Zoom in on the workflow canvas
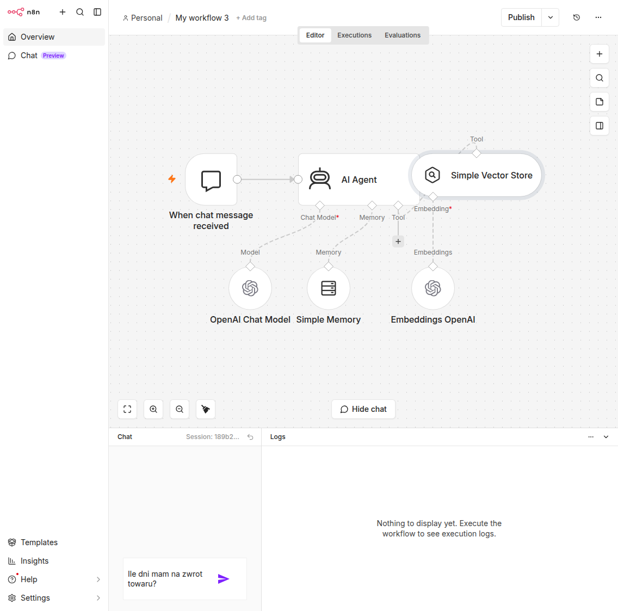Viewport: 618px width, 611px height. (153, 409)
